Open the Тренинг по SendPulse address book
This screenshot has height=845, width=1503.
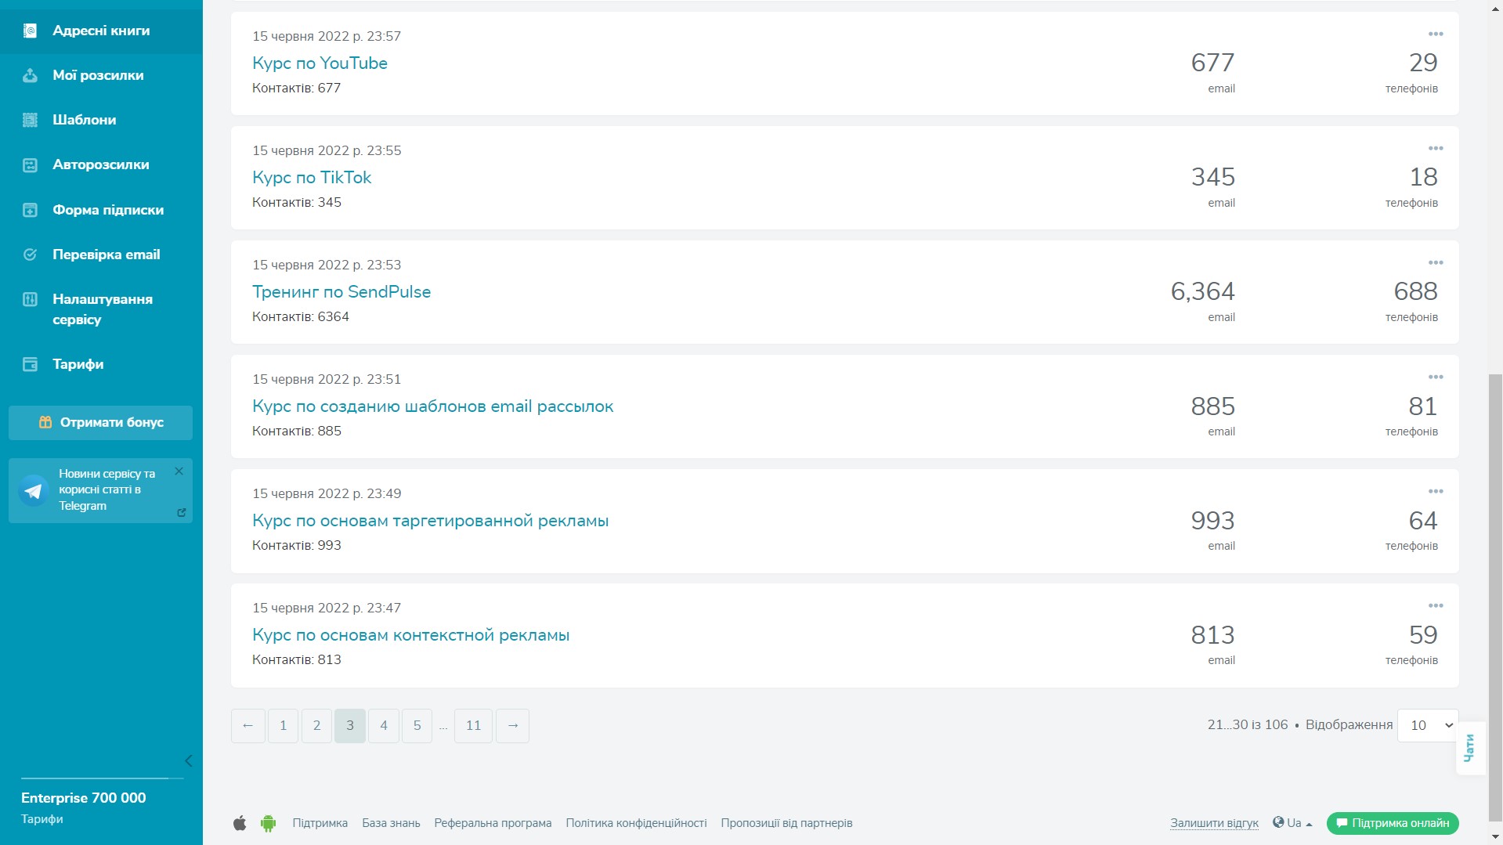tap(341, 291)
